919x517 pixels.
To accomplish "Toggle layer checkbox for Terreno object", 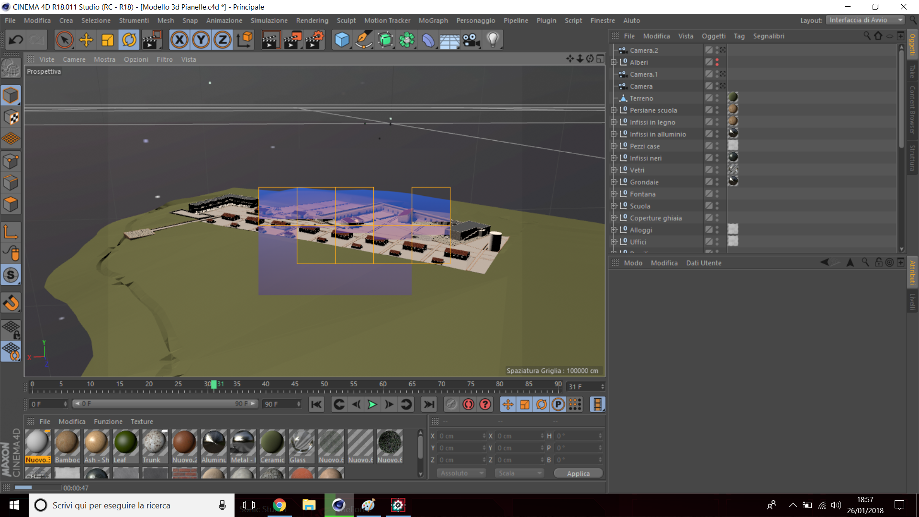I will (708, 98).
